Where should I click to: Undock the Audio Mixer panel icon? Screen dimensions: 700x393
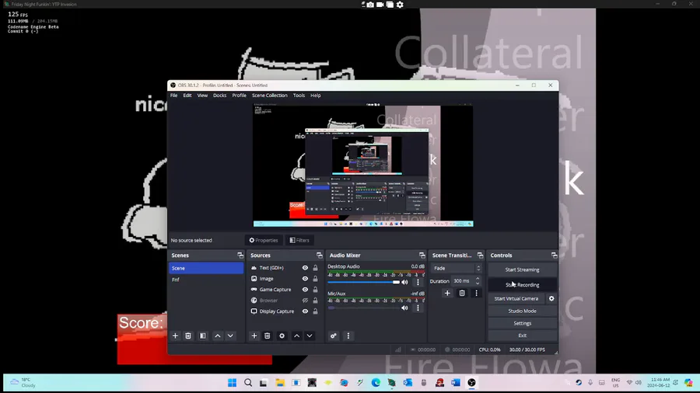[422, 256]
